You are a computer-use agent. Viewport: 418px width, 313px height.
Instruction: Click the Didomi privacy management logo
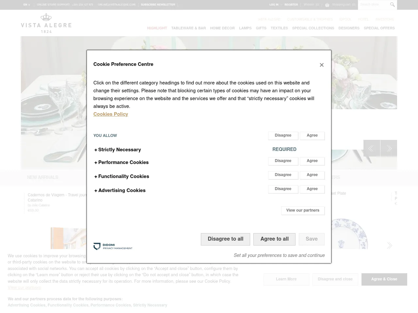[x=113, y=246]
